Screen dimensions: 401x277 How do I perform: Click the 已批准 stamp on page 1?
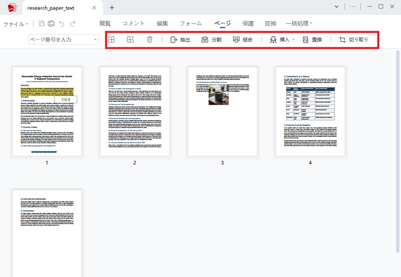click(66, 99)
